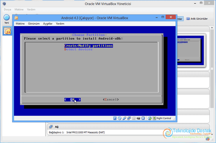The height and width of the screenshot is (143, 216).
Task: Click the Anlık Görüntüler snapshots icon
Action: point(188,19)
